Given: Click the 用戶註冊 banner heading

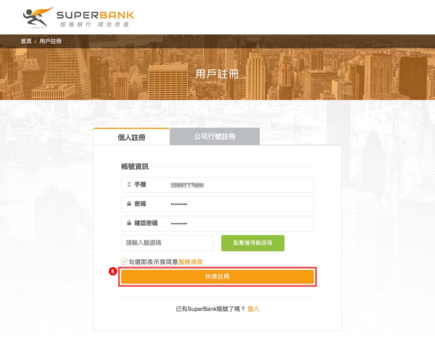Looking at the screenshot, I should (x=217, y=74).
